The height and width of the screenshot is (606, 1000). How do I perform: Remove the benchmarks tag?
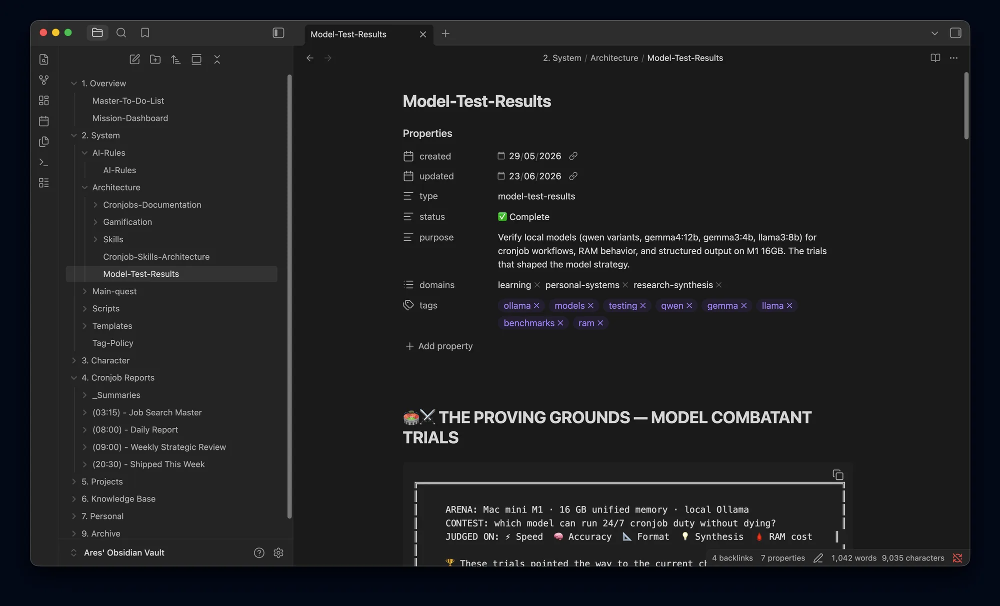tap(560, 323)
